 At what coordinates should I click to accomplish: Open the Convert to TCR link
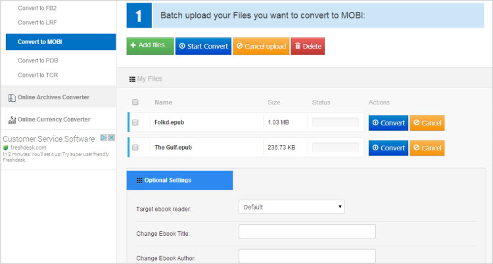pos(37,75)
